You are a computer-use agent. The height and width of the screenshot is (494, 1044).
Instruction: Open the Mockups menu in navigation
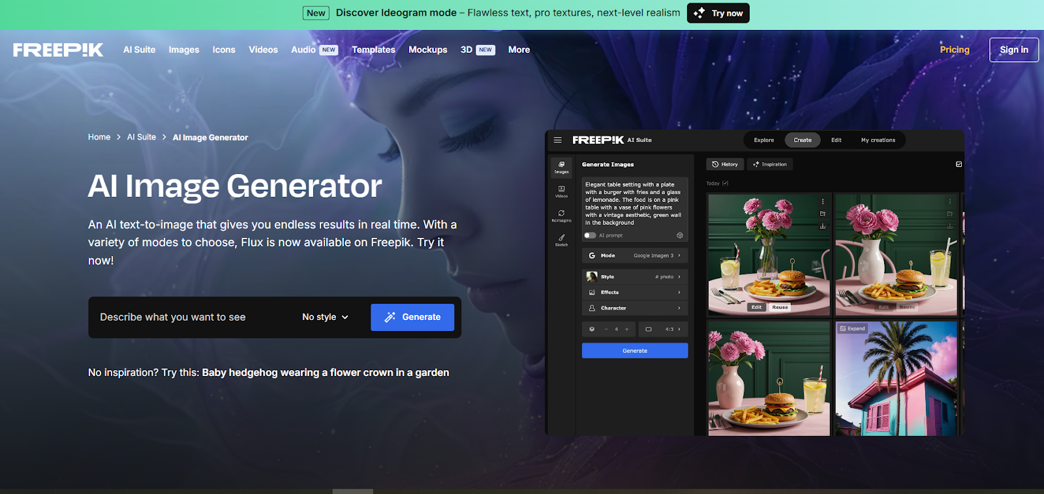point(428,50)
